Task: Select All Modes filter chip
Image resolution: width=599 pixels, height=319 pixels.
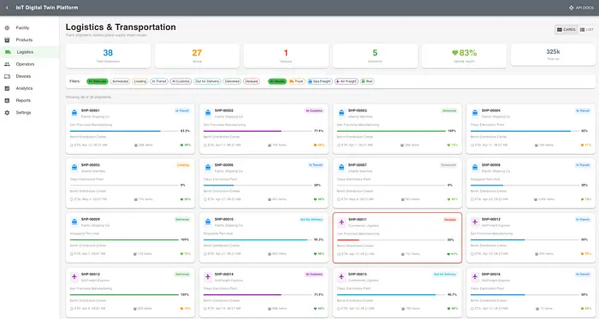Action: [277, 81]
